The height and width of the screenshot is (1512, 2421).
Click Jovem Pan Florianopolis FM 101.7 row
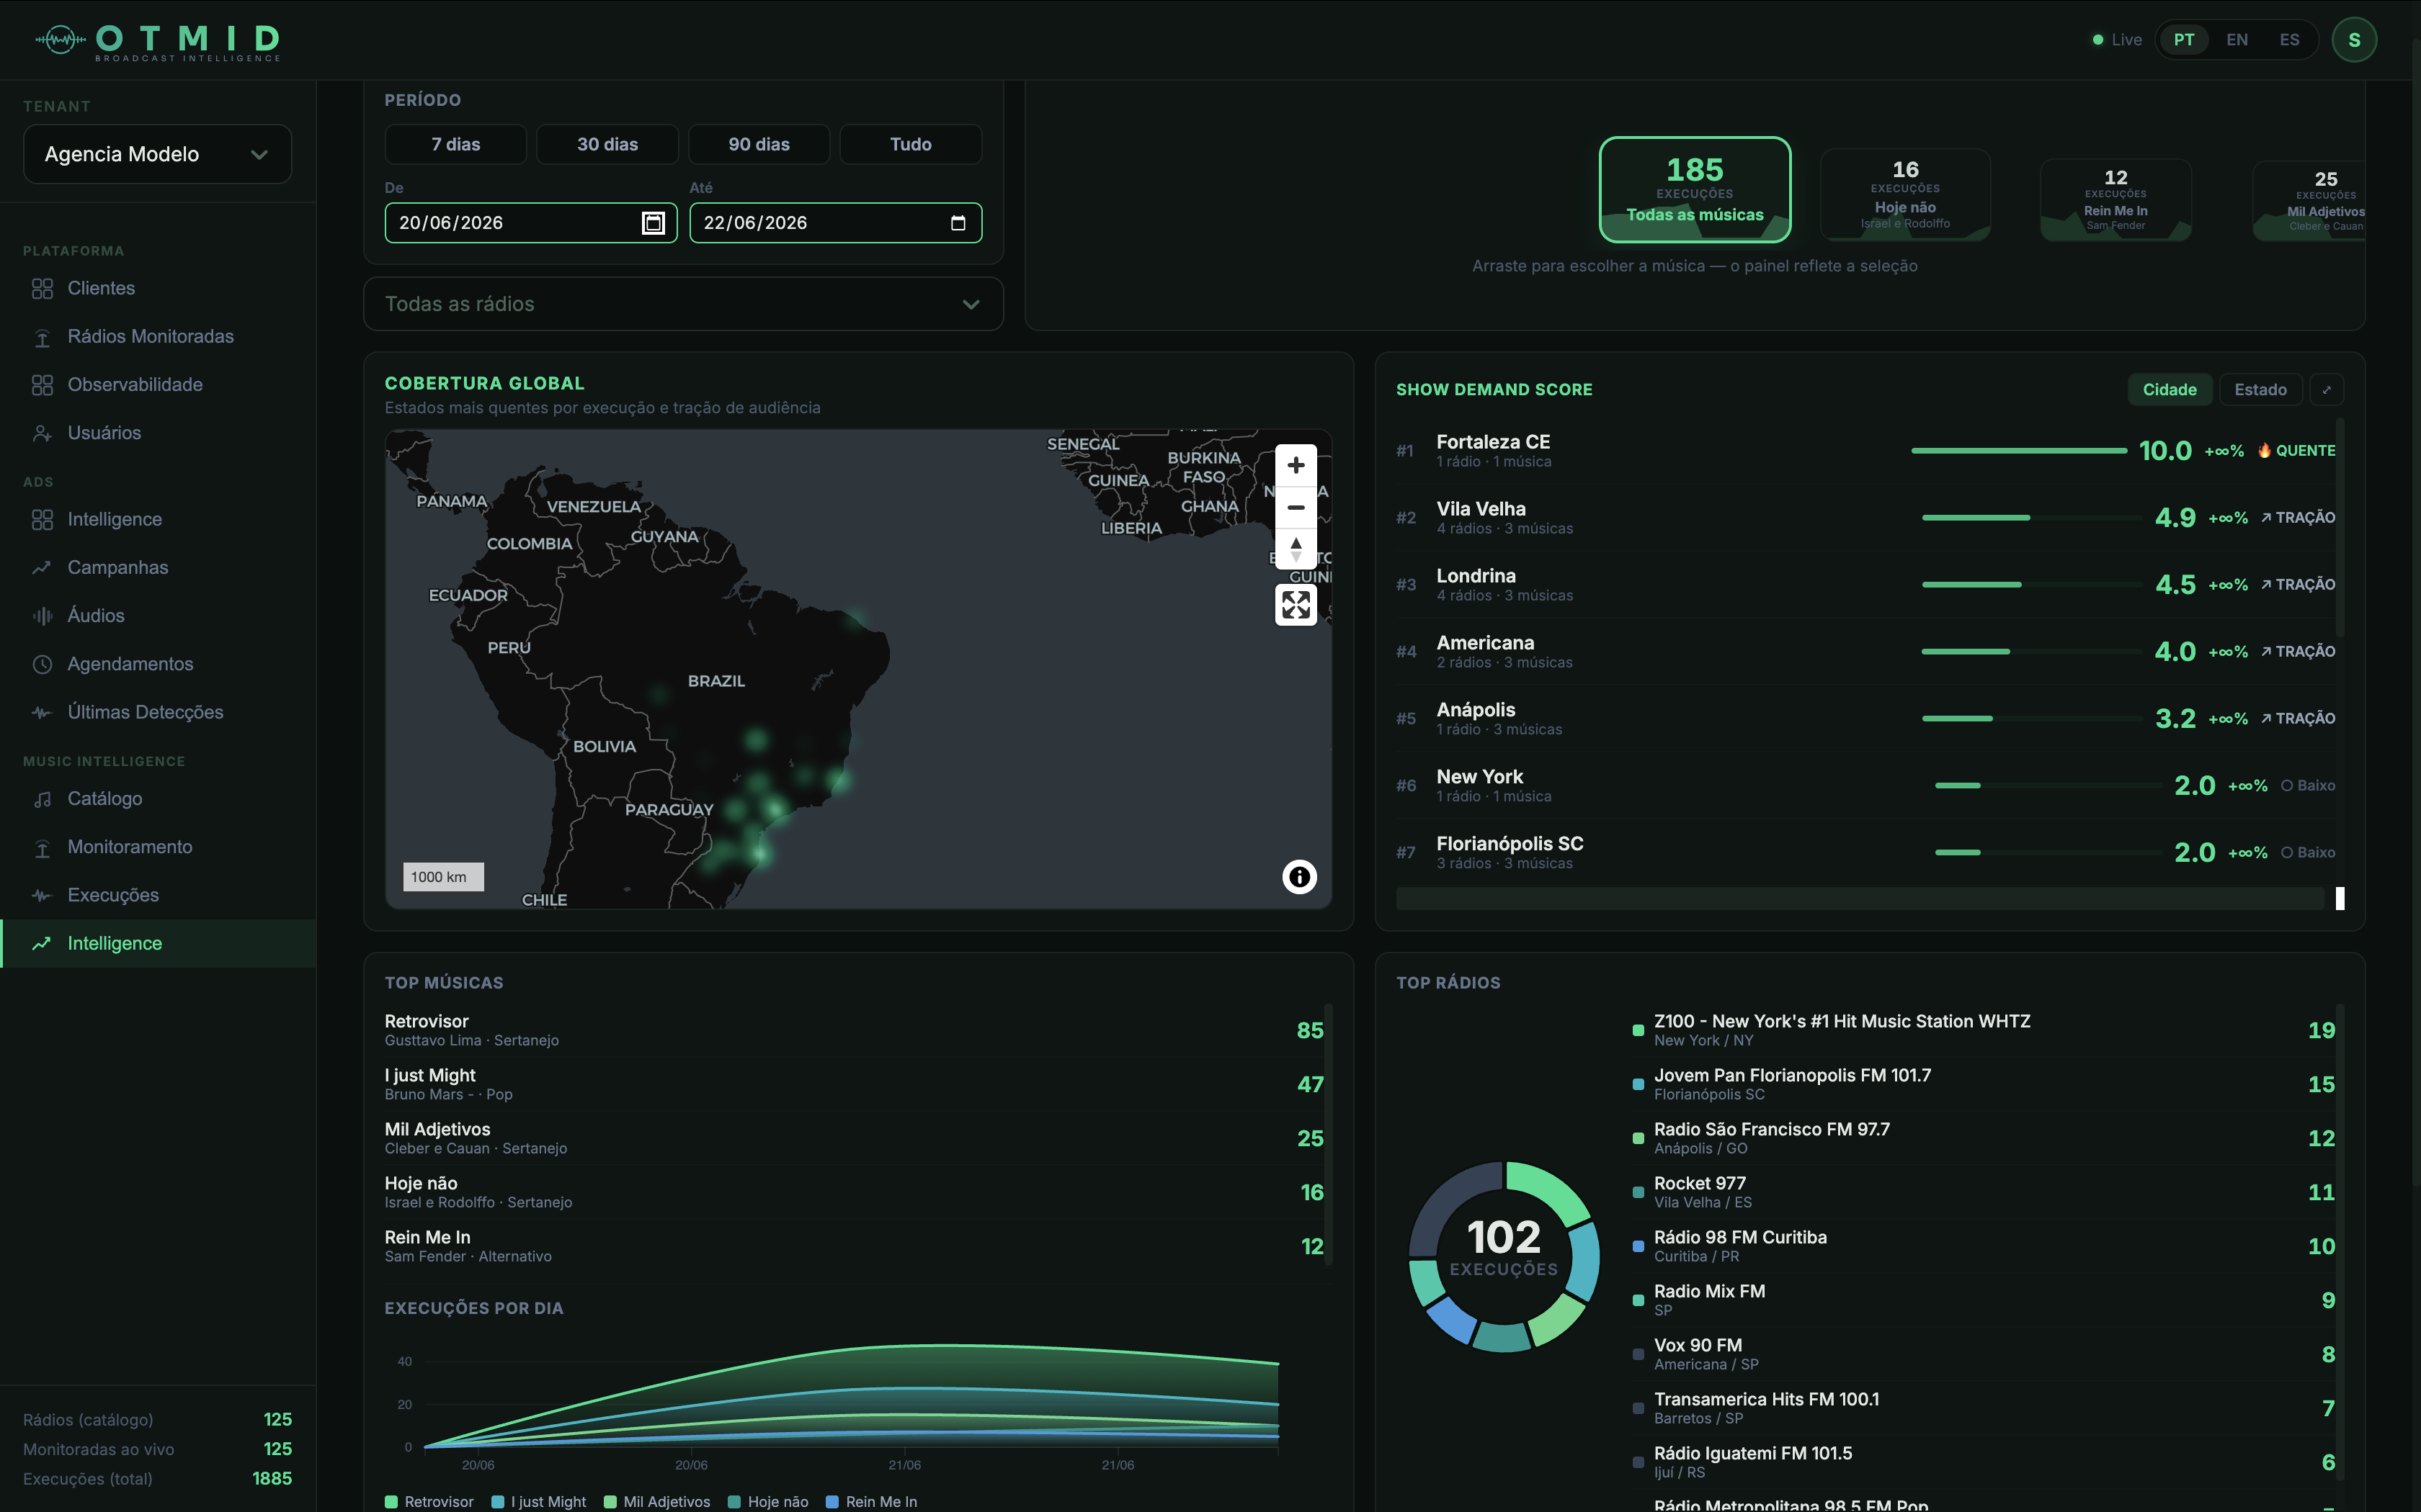(1984, 1084)
